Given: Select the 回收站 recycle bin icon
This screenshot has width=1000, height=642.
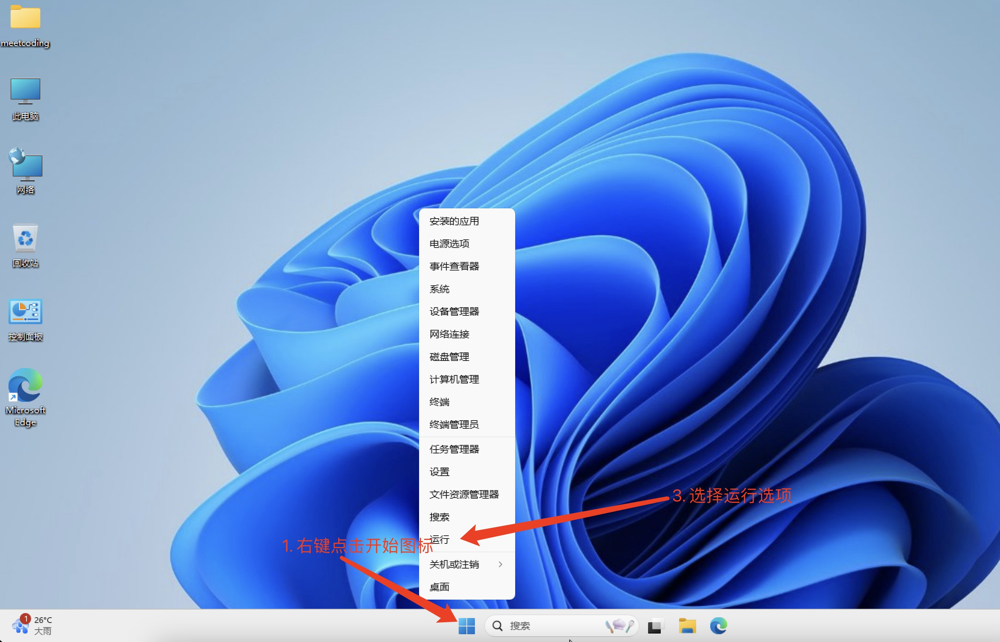Looking at the screenshot, I should tap(25, 238).
